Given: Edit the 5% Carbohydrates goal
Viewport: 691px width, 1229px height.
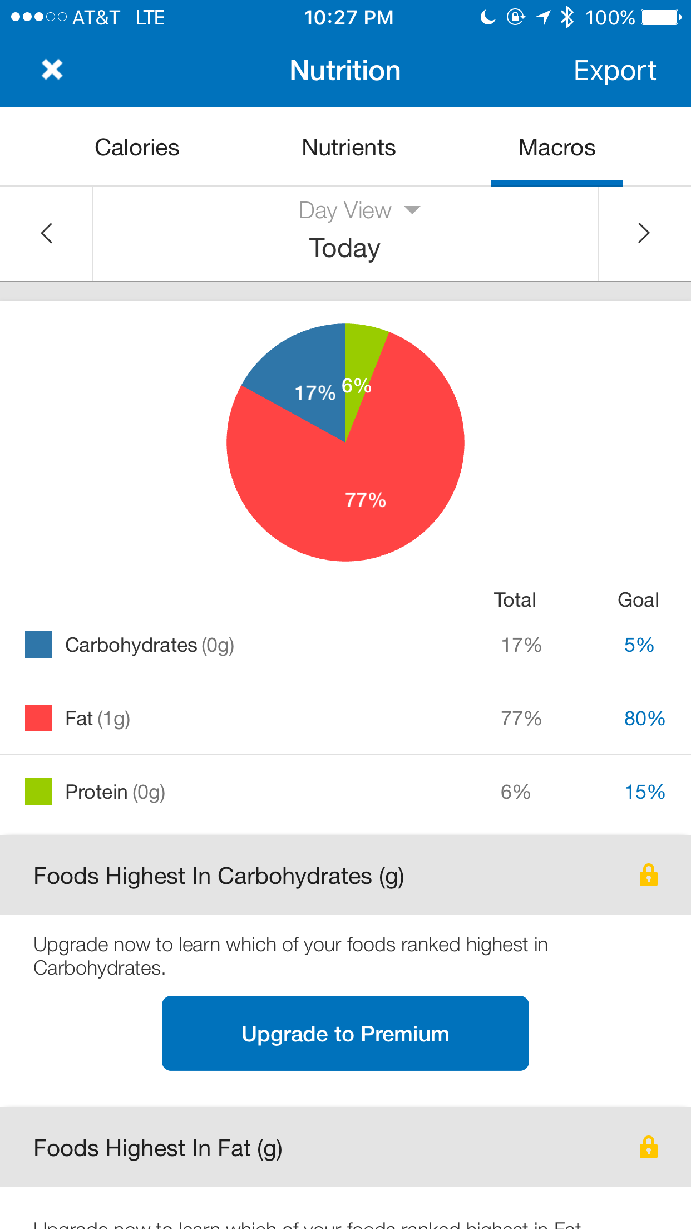Looking at the screenshot, I should click(x=639, y=645).
